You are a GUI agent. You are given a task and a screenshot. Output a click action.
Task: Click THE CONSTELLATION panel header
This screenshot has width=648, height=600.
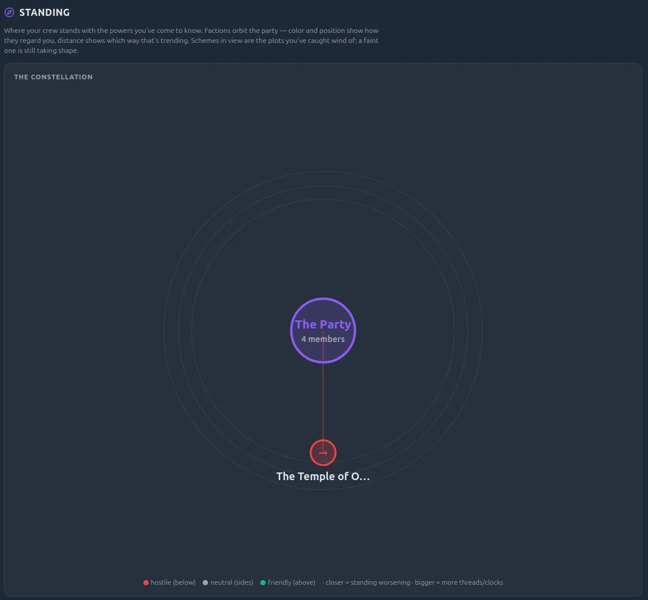[x=53, y=77]
